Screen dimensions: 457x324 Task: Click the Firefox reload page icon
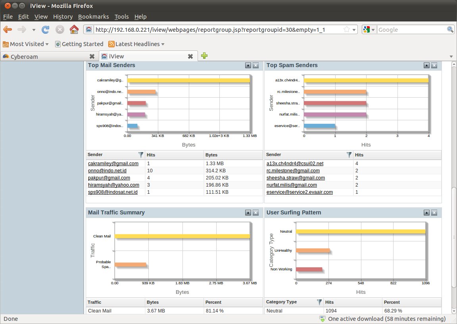46,29
